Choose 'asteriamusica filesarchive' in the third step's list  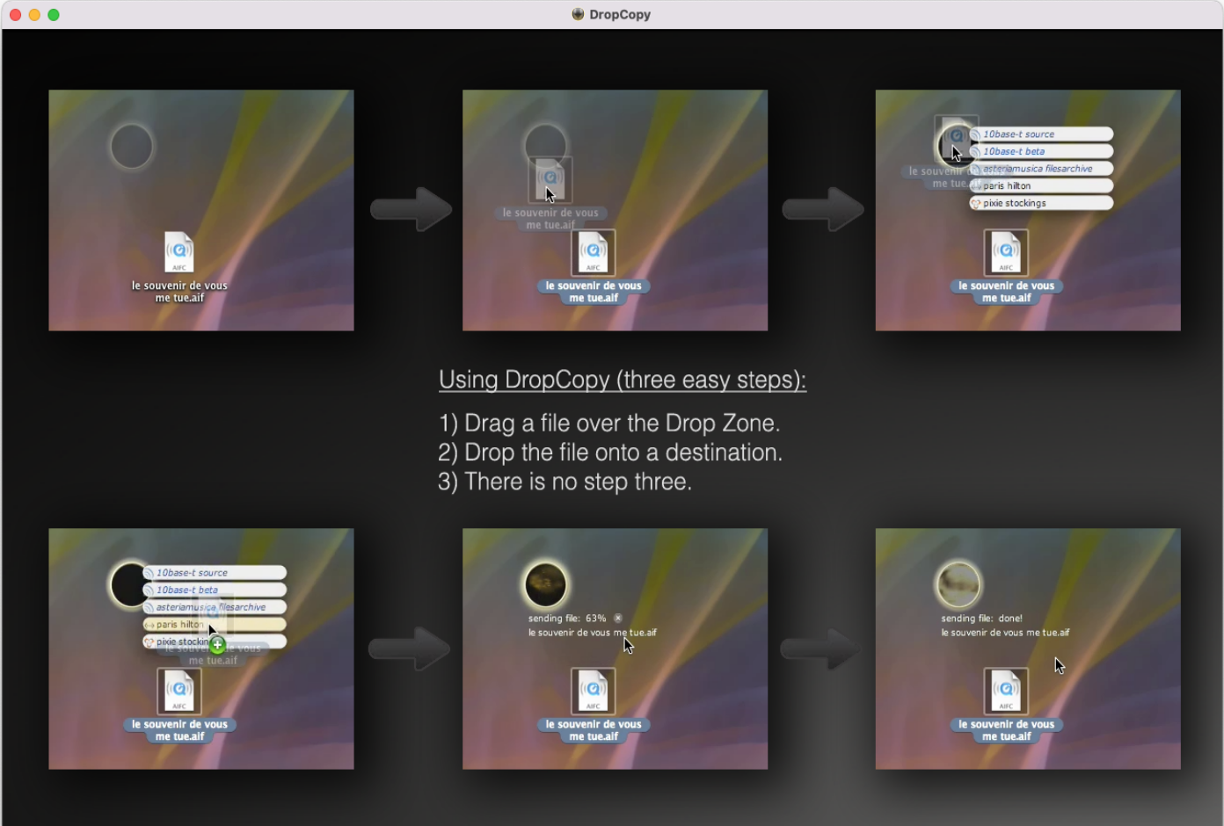click(1041, 169)
